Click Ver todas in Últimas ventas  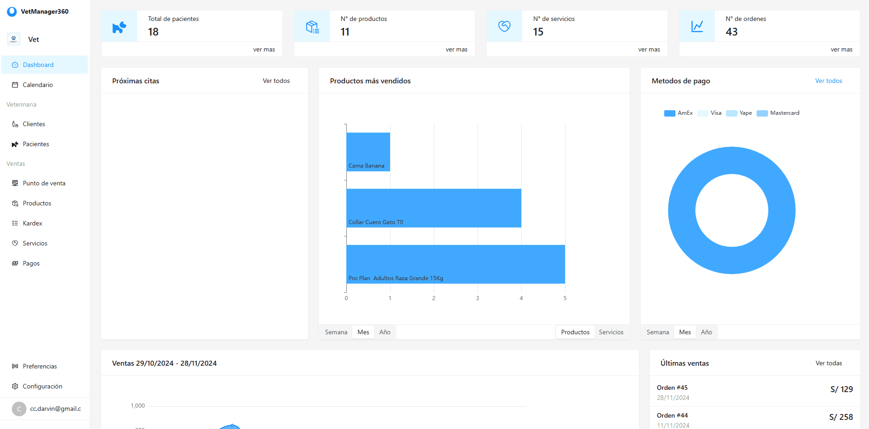point(829,363)
